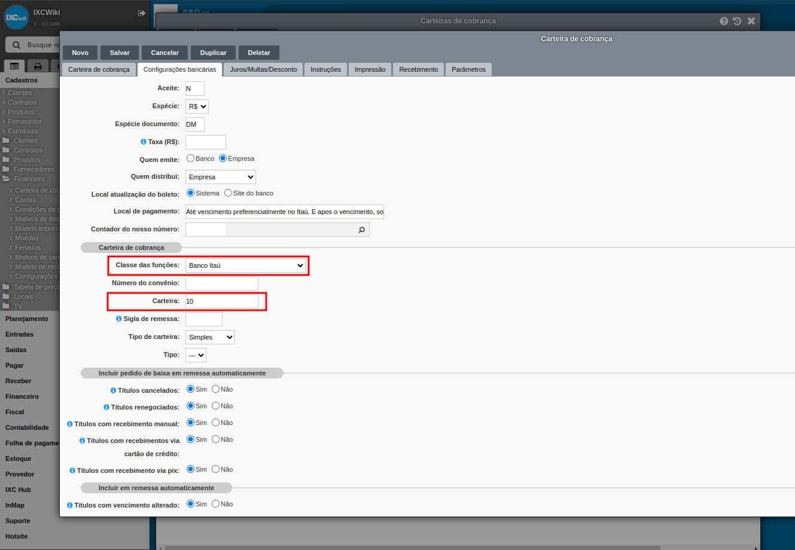Open the Quem distribui dropdown
The width and height of the screenshot is (795, 550).
point(221,177)
